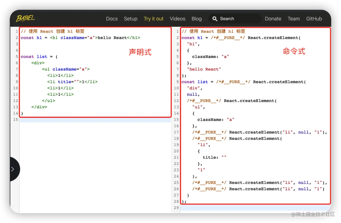Open the Team page link
The height and width of the screenshot is (223, 341).
click(294, 19)
